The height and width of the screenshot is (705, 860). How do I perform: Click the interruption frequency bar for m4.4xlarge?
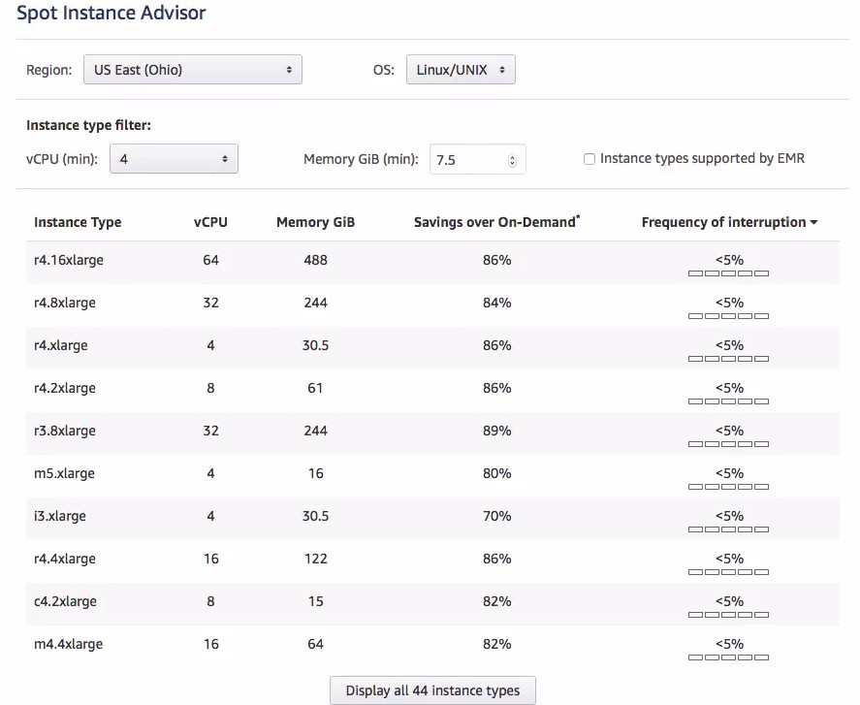click(728, 658)
